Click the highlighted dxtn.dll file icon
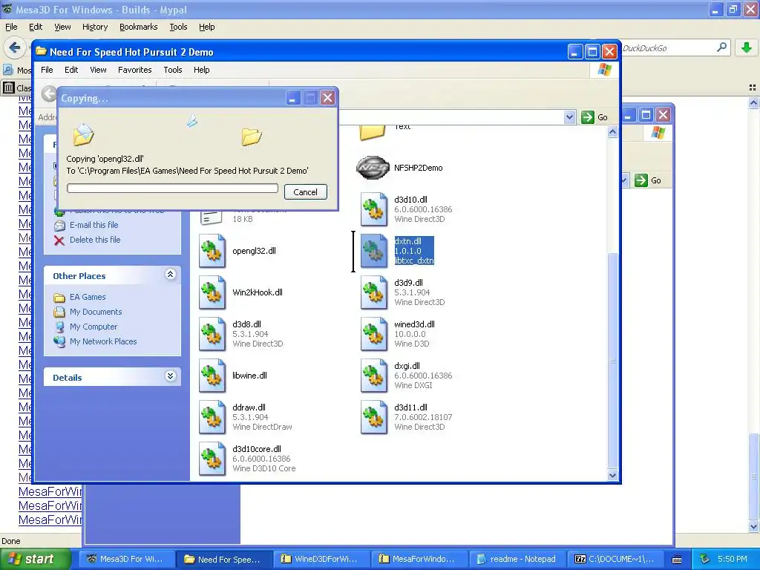 [374, 251]
